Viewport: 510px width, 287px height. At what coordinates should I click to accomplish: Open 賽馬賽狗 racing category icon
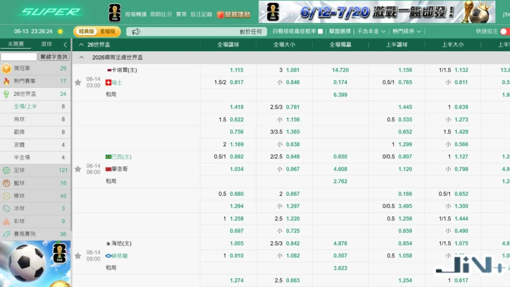6,234
